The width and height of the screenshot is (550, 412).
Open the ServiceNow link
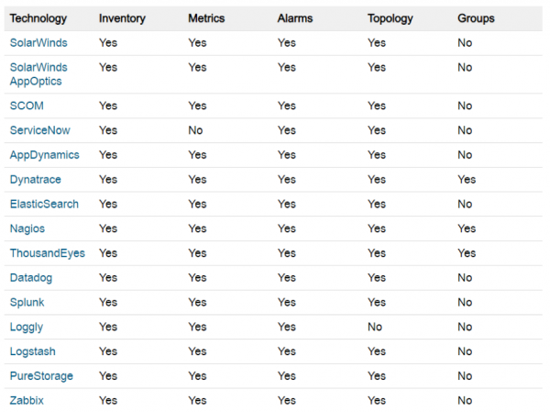tap(40, 130)
